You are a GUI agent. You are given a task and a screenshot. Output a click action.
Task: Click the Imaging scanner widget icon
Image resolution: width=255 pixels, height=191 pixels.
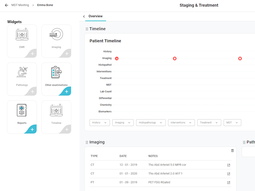pyautogui.click(x=56, y=34)
